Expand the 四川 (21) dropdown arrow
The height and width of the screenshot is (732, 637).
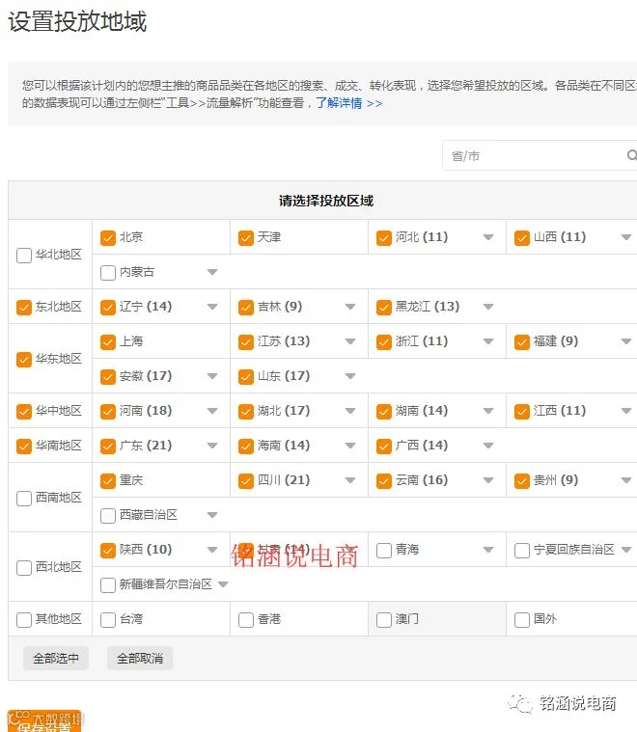coord(350,480)
